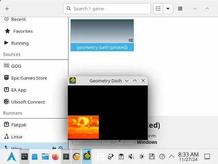Click the plus icon to add a game
Image resolution: width=218 pixels, height=164 pixels.
click(7, 9)
